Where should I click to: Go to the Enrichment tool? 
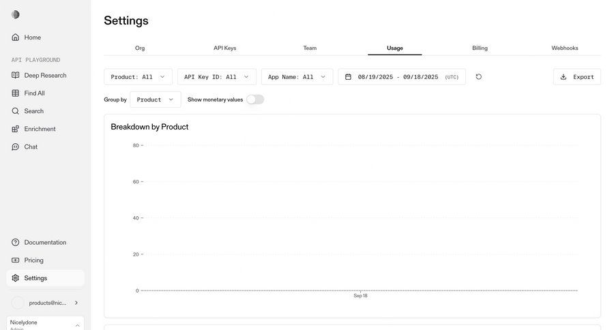coord(40,129)
